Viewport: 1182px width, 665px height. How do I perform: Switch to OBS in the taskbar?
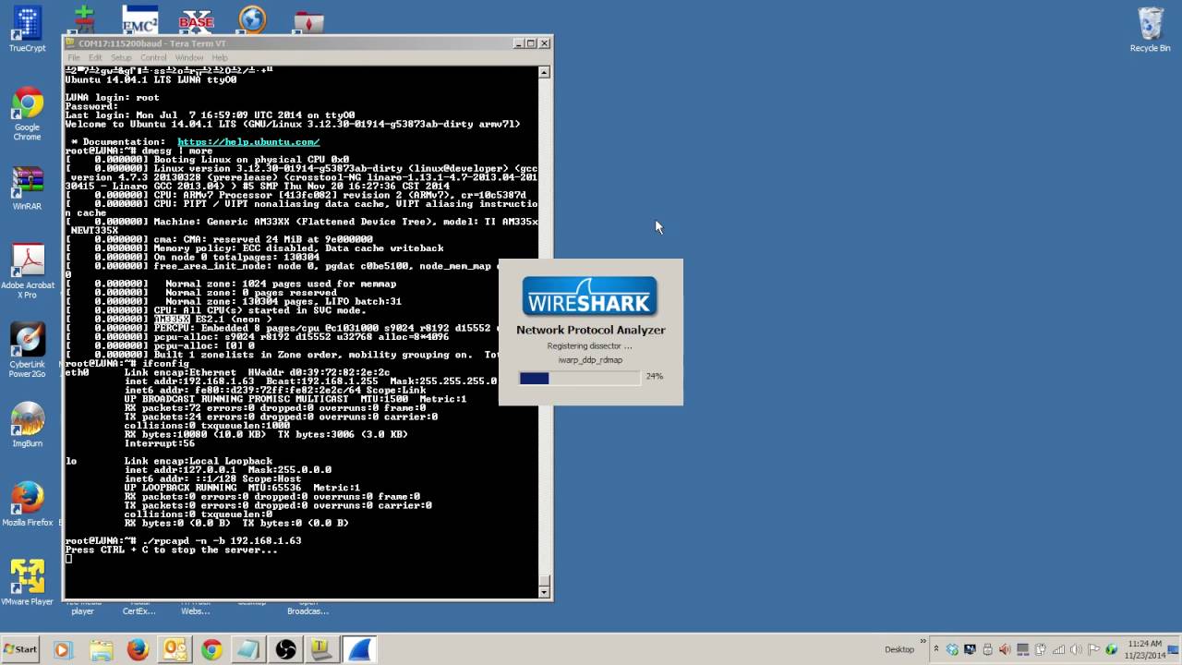click(x=285, y=650)
